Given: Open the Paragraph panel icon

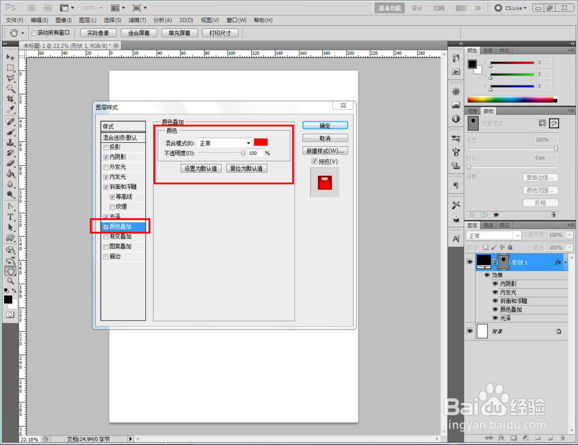Looking at the screenshot, I should click(x=456, y=185).
